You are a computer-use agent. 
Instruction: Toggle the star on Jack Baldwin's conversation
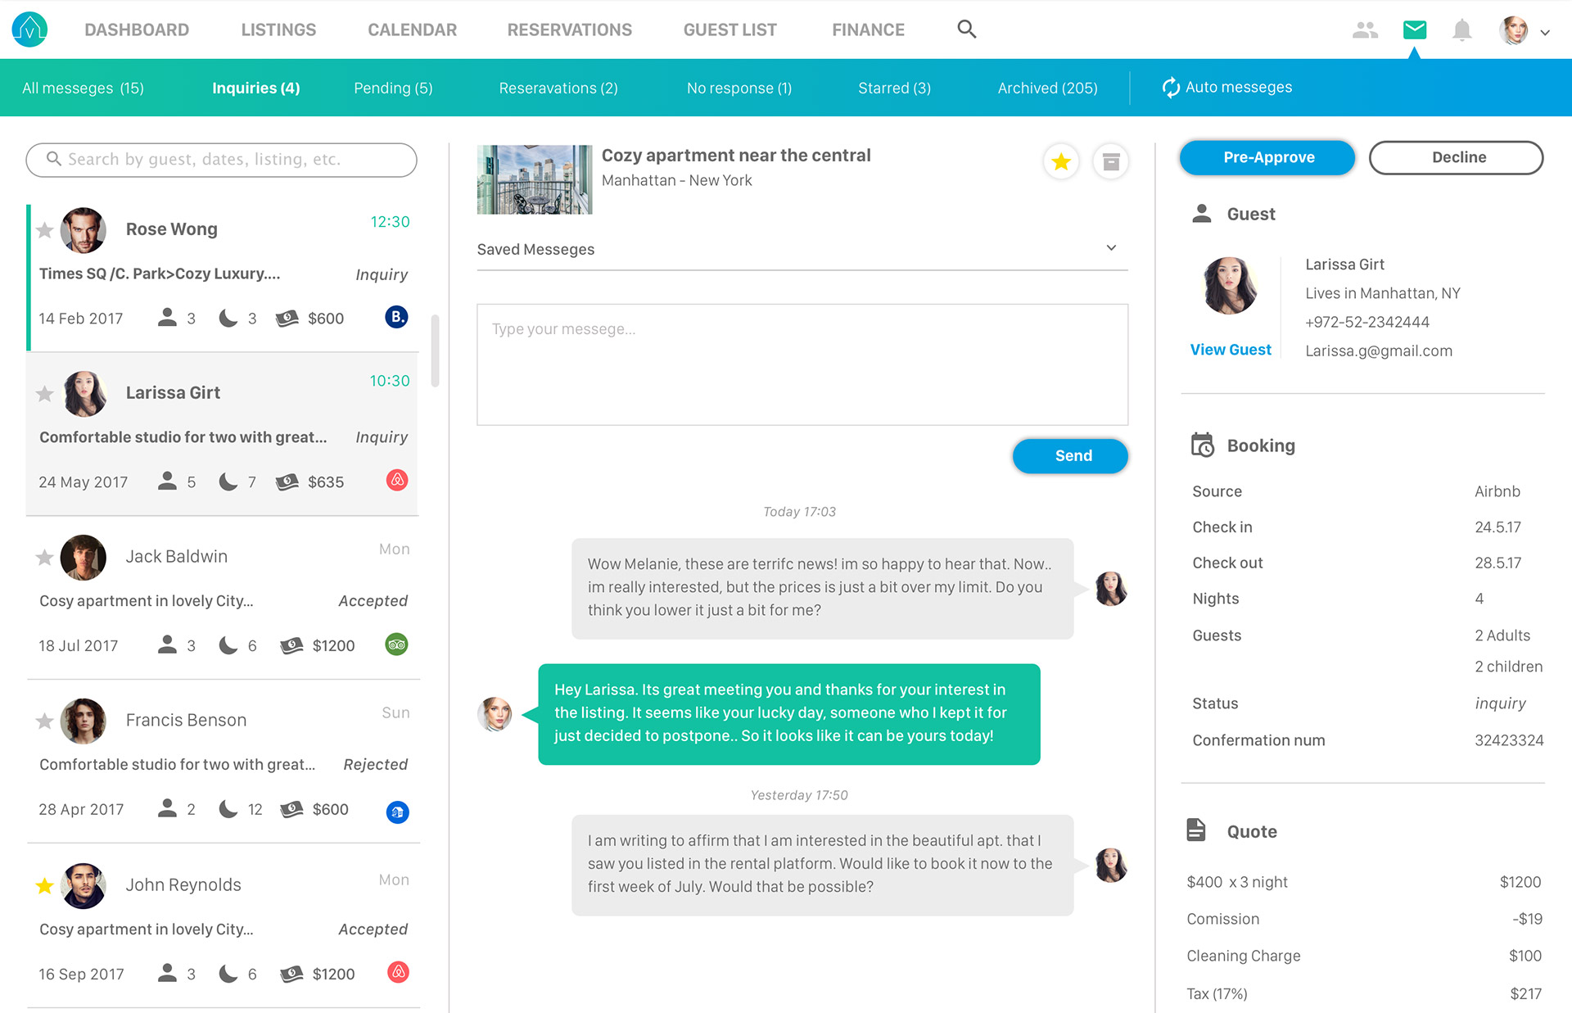(45, 558)
